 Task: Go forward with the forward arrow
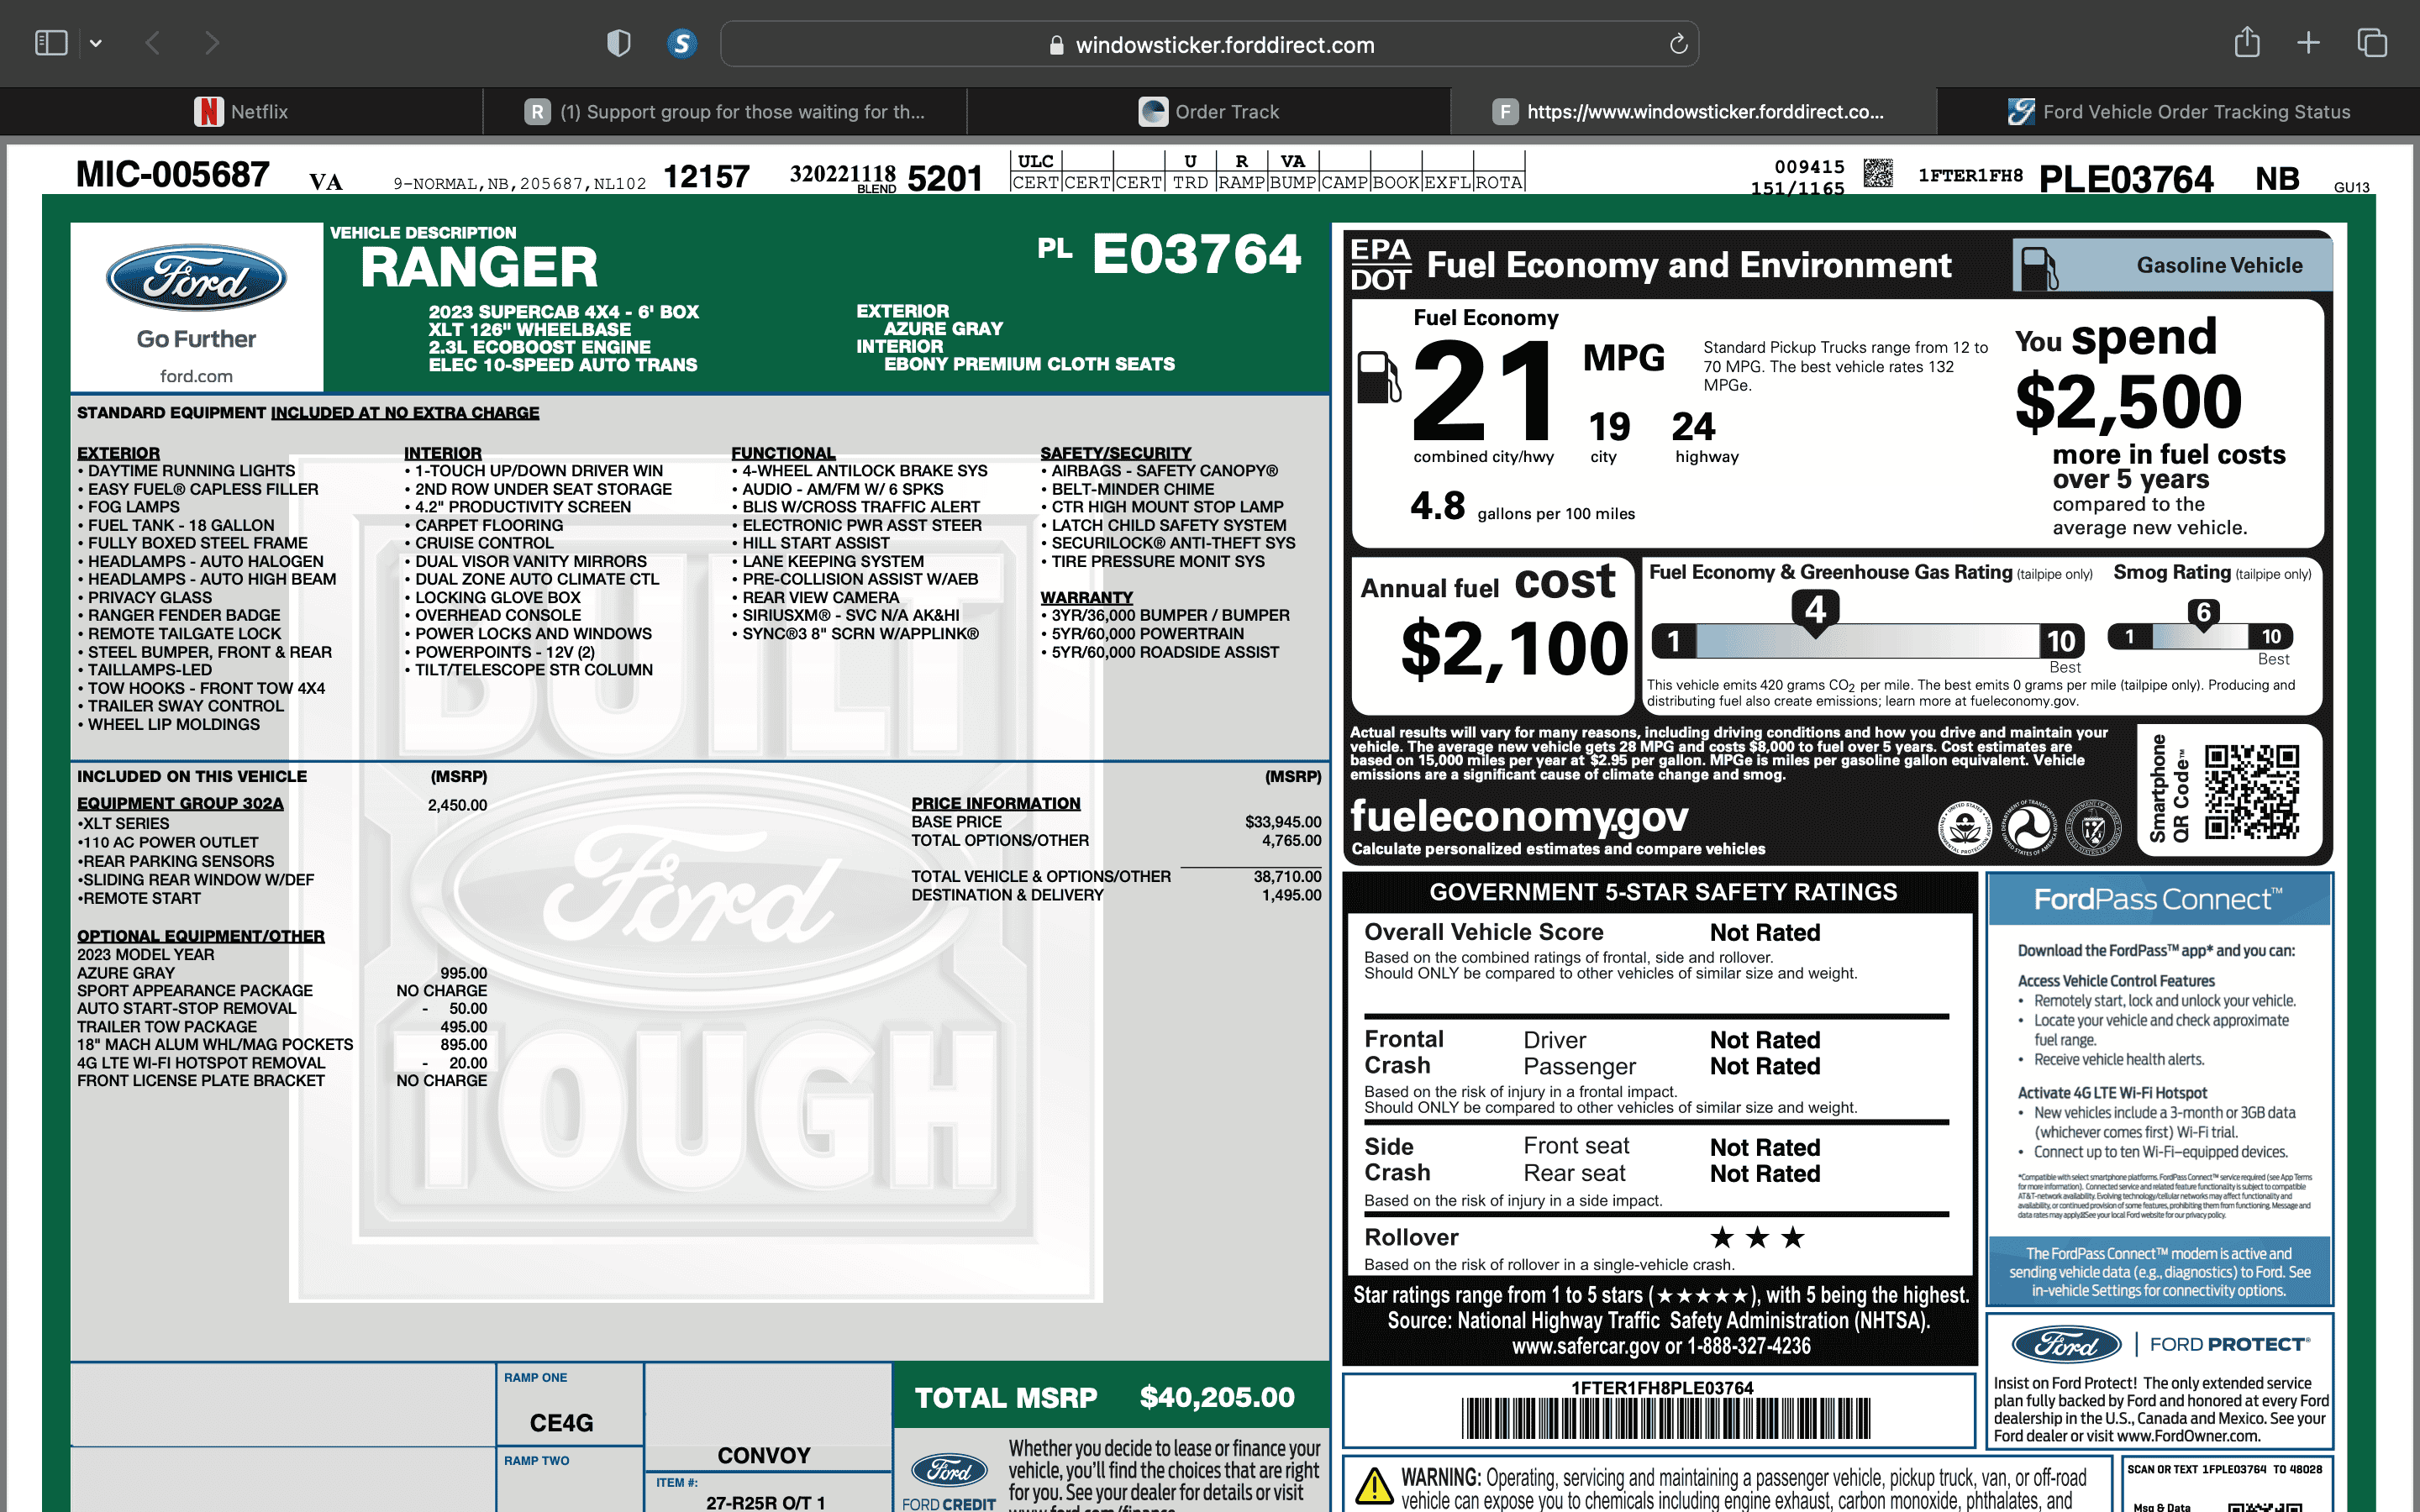click(x=211, y=43)
